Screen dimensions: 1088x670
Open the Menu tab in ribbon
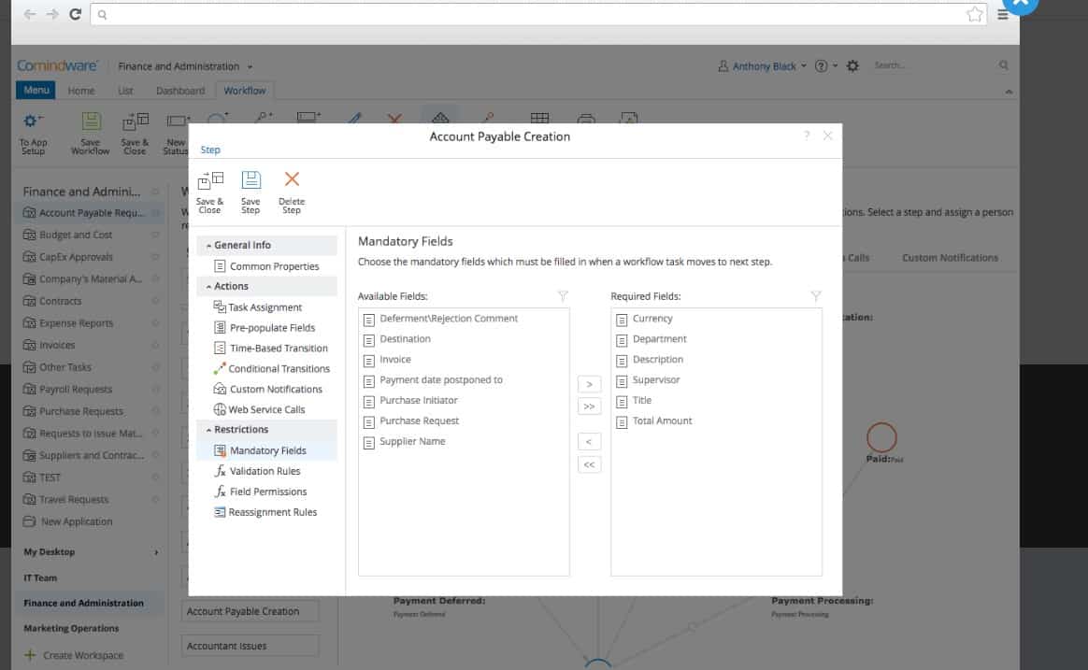pos(36,90)
